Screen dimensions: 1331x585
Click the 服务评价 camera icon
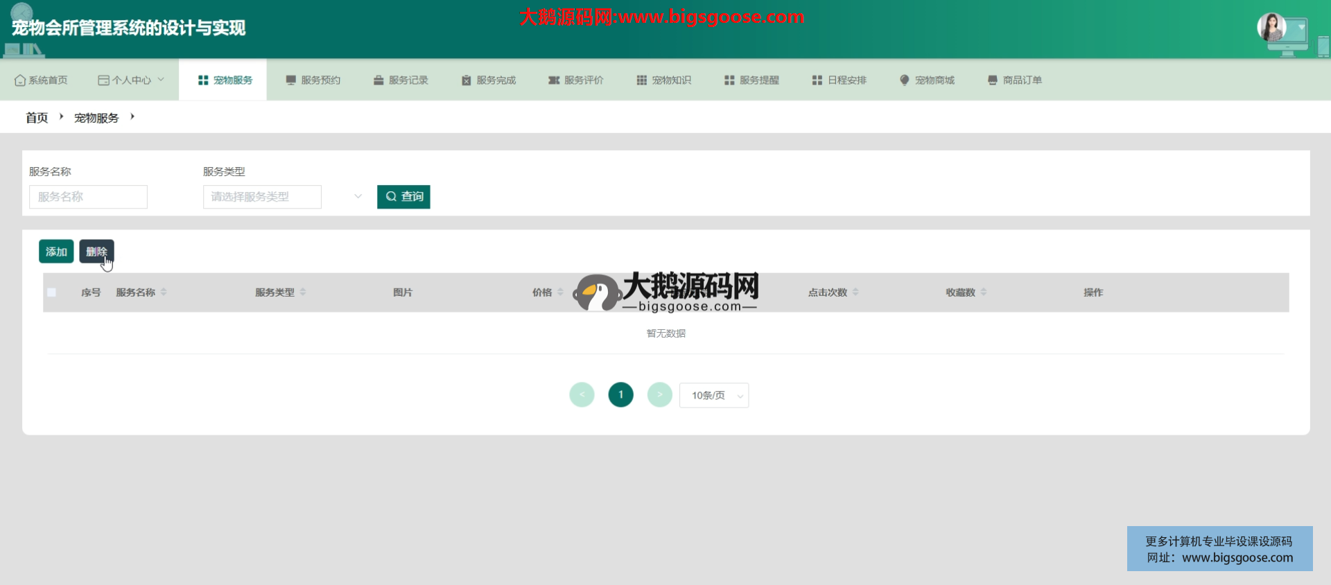click(553, 80)
